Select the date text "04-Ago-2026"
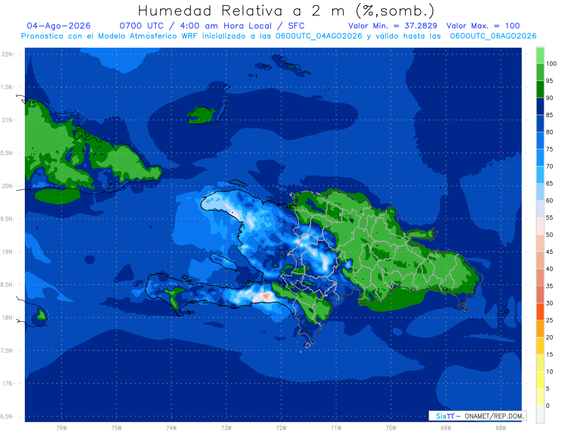 click(x=59, y=26)
